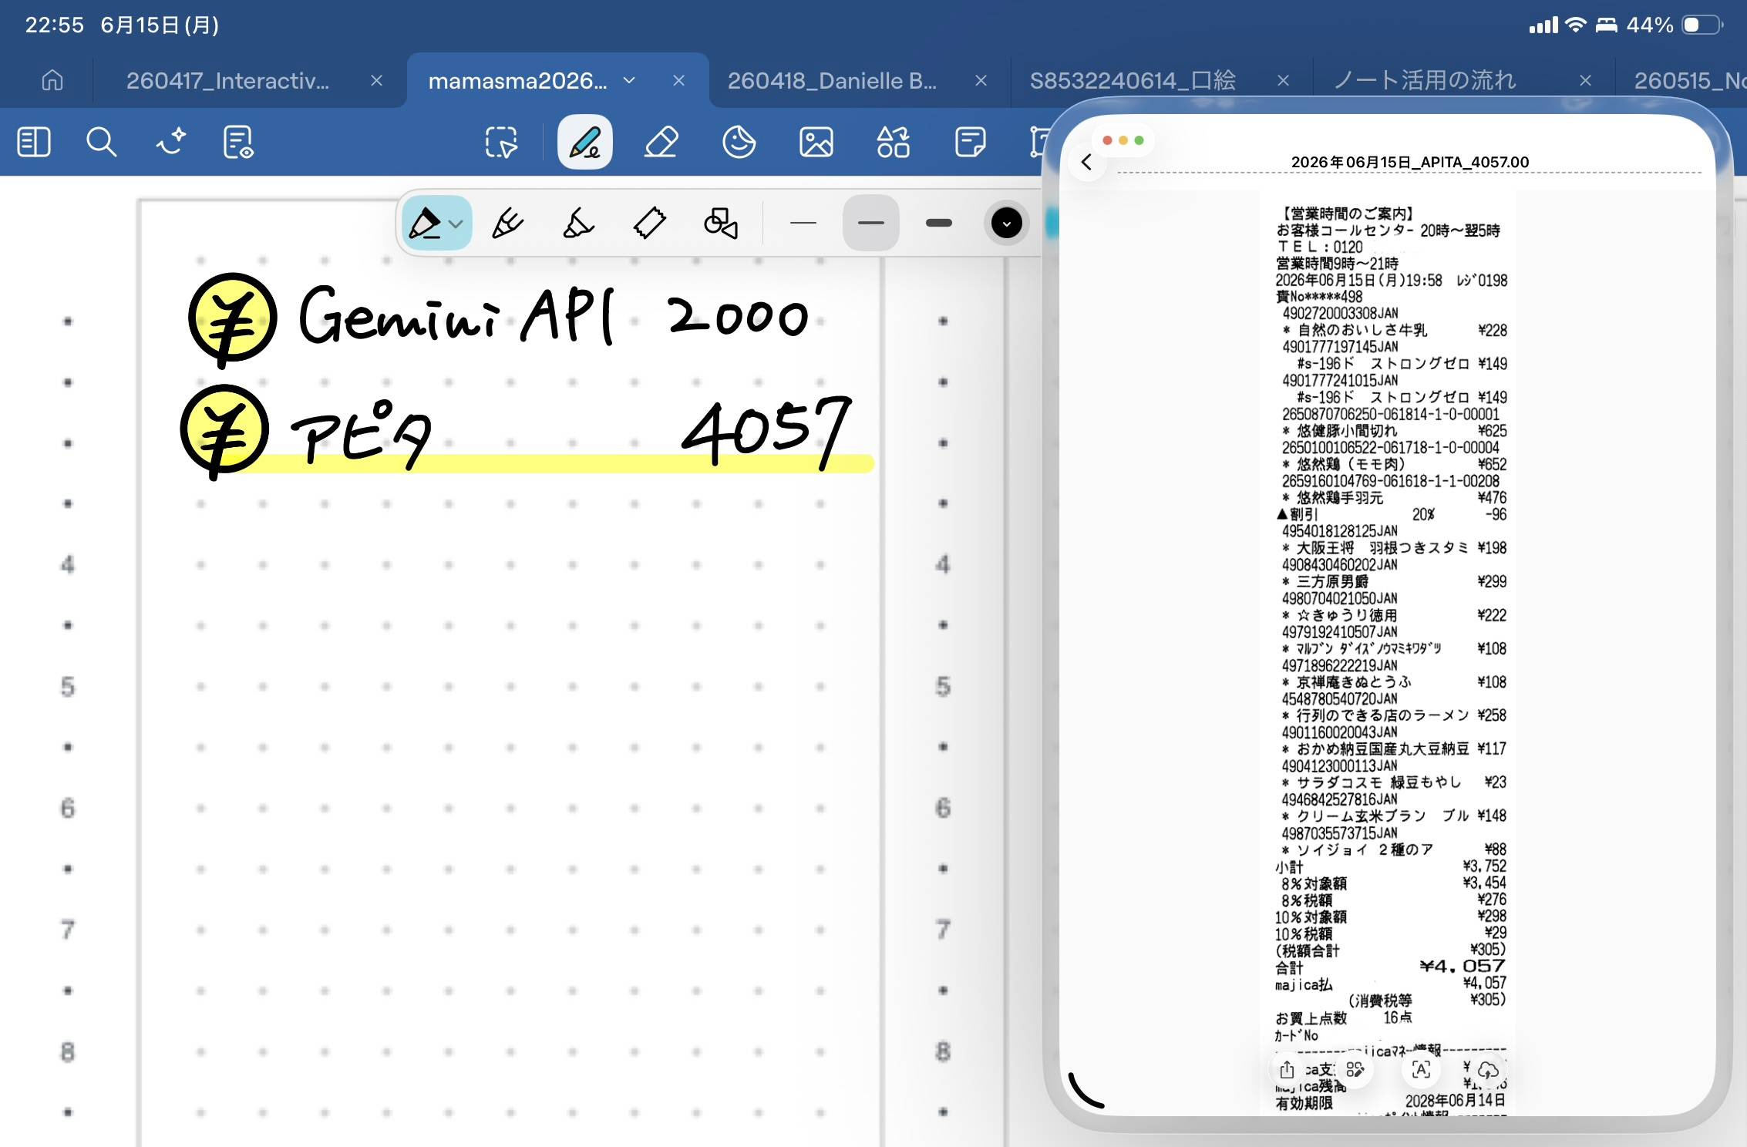
Task: Click the 自然のおいしさ牛乳 ¥228 receipt line
Action: pos(1394,330)
